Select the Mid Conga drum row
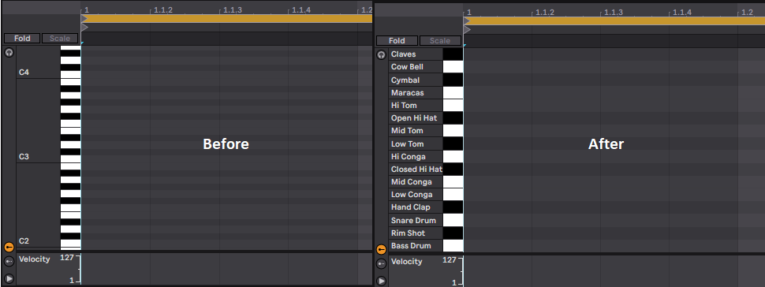This screenshot has width=765, height=287. 416,182
